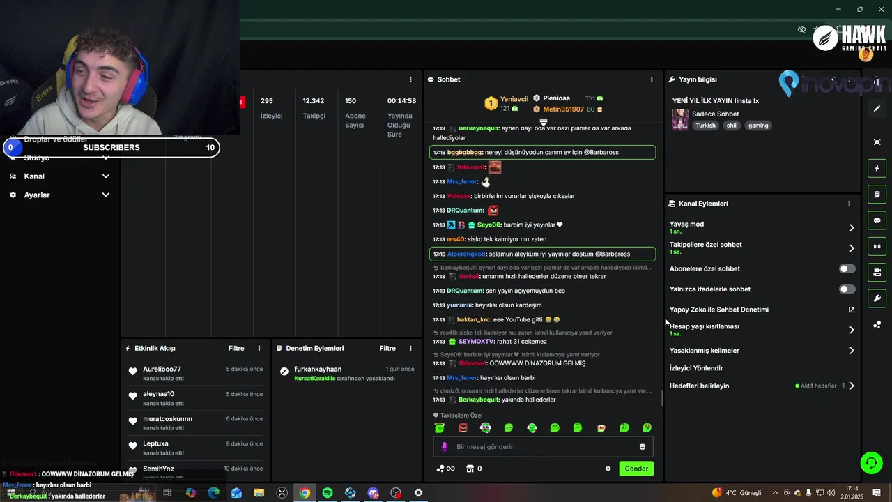Click the 295 İzleyici stat

pyautogui.click(x=271, y=108)
